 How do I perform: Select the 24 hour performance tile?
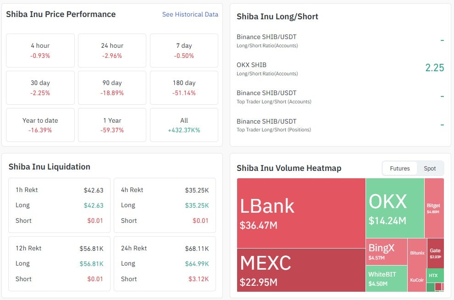point(111,50)
